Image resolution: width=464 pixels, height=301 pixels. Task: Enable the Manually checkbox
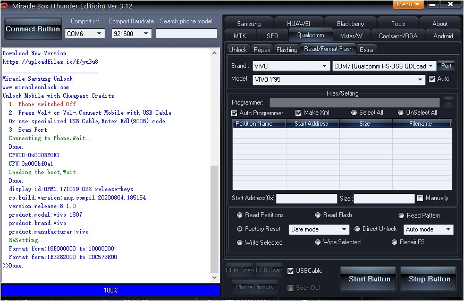pyautogui.click(x=420, y=199)
